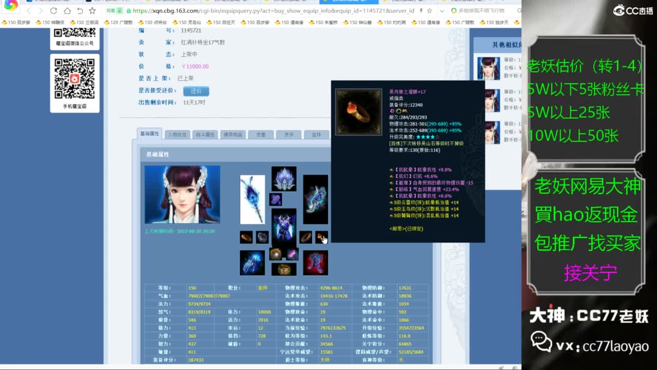Click the equipment score value 287433
This screenshot has height=370, width=657.
(x=196, y=360)
